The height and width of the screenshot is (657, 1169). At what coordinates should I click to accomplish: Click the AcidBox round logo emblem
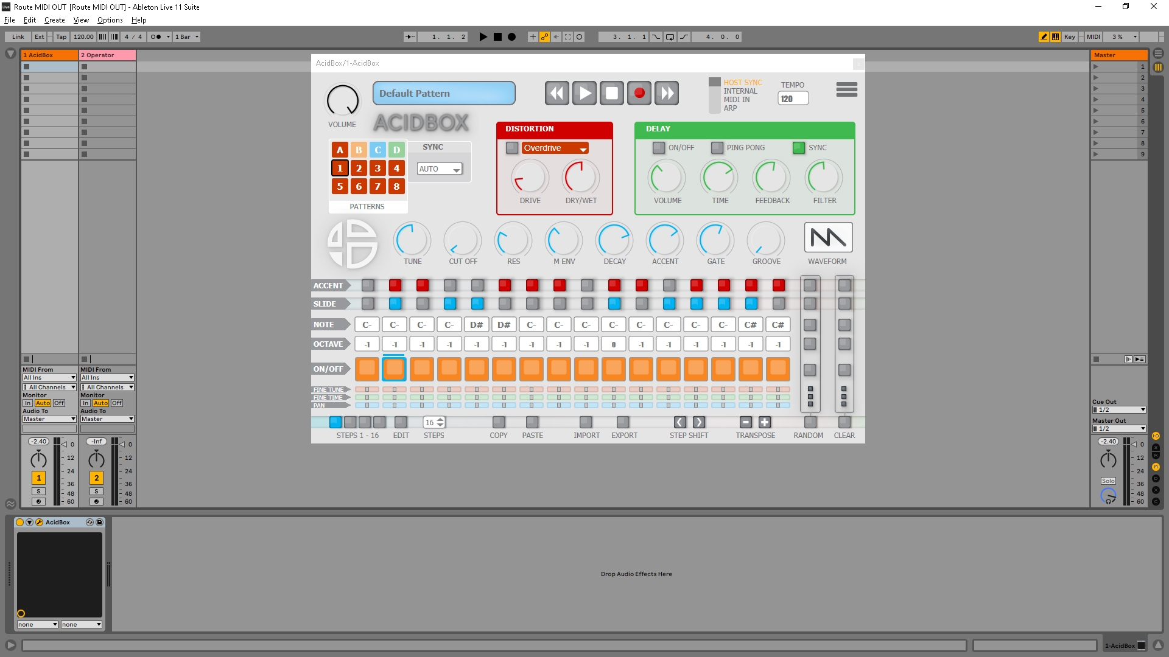(x=353, y=244)
